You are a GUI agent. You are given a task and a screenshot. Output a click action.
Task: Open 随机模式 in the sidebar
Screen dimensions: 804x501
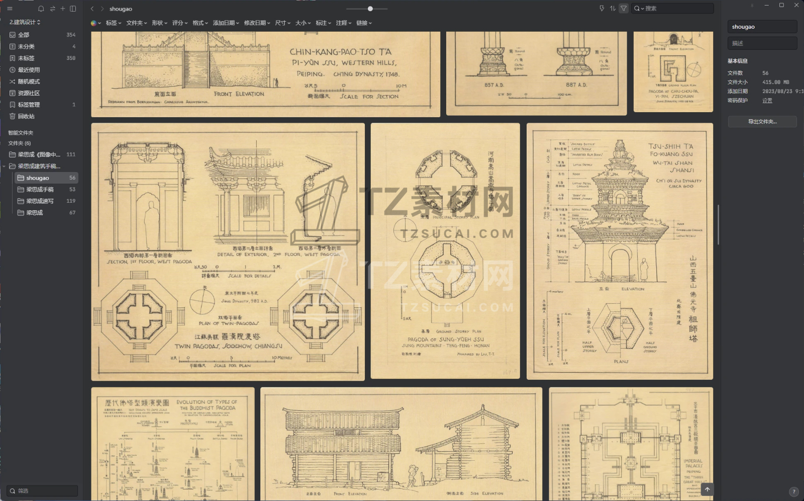coord(29,81)
